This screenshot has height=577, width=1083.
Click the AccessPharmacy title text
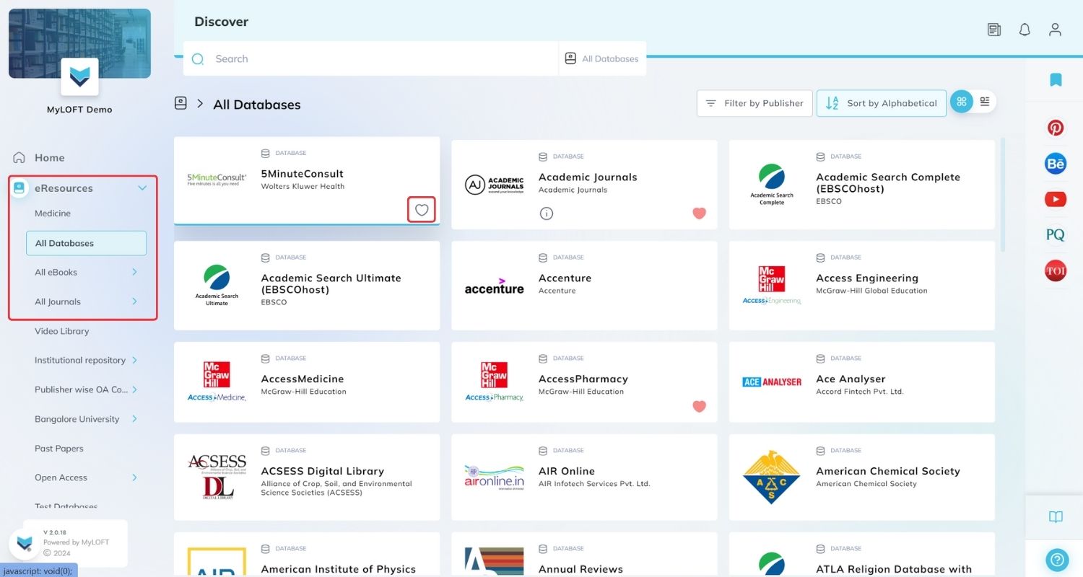(x=583, y=379)
